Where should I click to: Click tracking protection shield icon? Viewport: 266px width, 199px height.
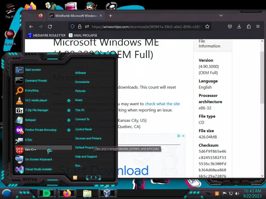[x=72, y=27]
